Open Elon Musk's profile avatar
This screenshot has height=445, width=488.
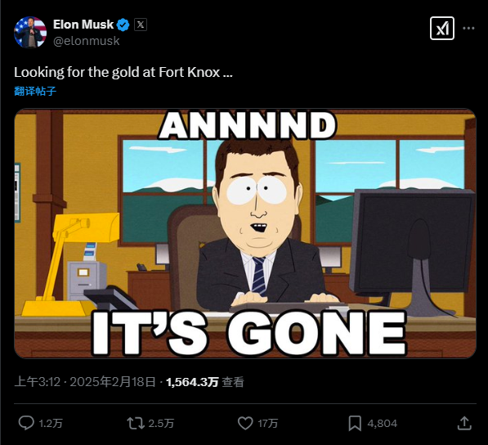pyautogui.click(x=30, y=33)
